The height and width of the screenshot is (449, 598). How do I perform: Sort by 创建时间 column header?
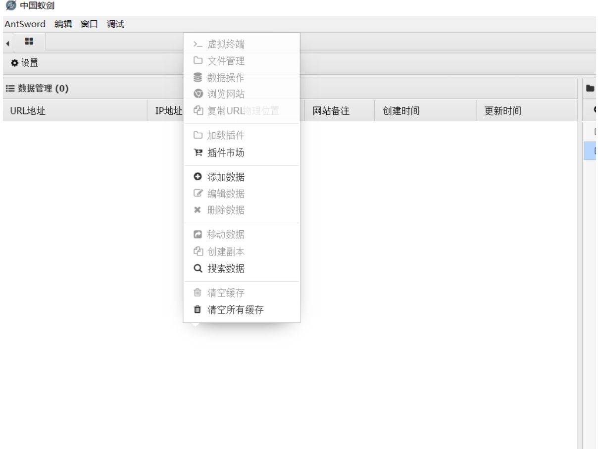pyautogui.click(x=426, y=111)
